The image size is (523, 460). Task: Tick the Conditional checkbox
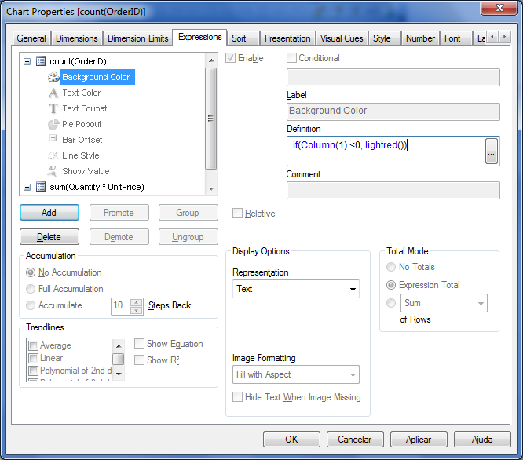click(291, 58)
